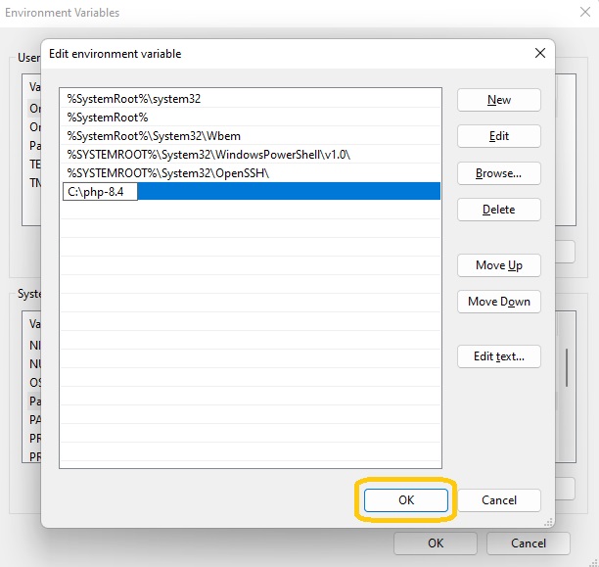Click into the C:\php-8.4 edit field
The image size is (599, 567).
[100, 192]
